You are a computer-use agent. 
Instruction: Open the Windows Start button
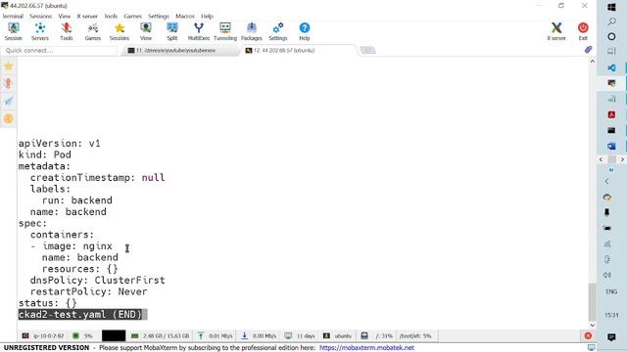pyautogui.click(x=611, y=7)
